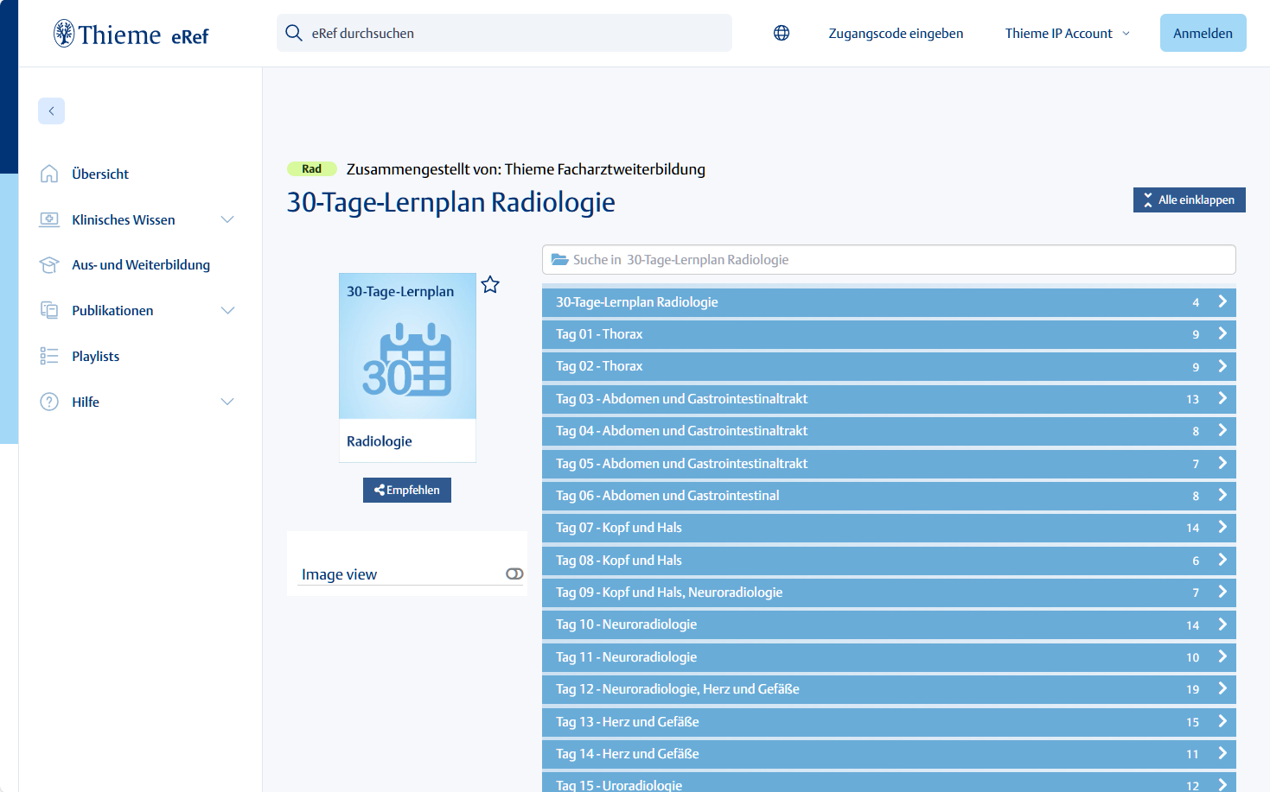Click the Übersicht home icon
The height and width of the screenshot is (792, 1270).
coord(49,174)
